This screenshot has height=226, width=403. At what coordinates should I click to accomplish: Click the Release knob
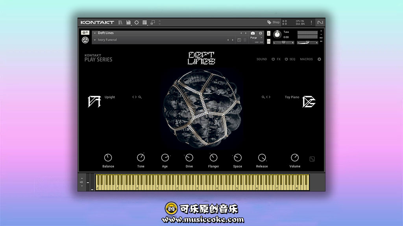tap(262, 158)
